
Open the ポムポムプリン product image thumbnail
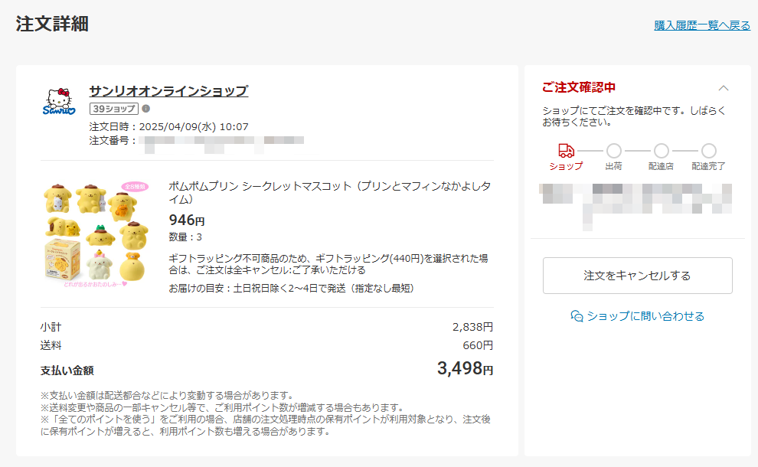(96, 234)
